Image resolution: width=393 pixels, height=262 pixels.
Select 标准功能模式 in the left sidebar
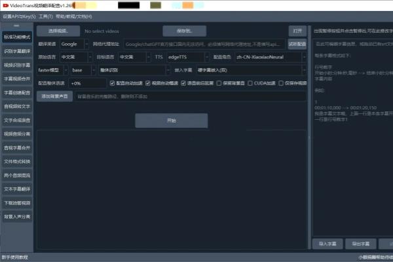(16, 37)
